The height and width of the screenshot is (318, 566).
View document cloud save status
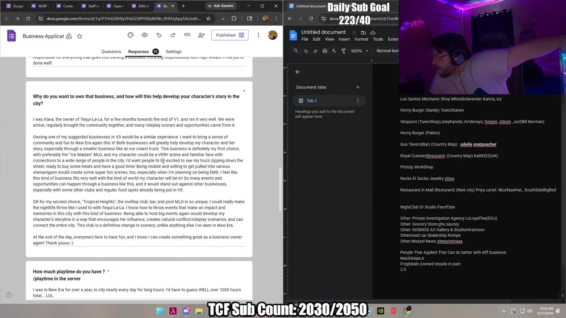373,33
